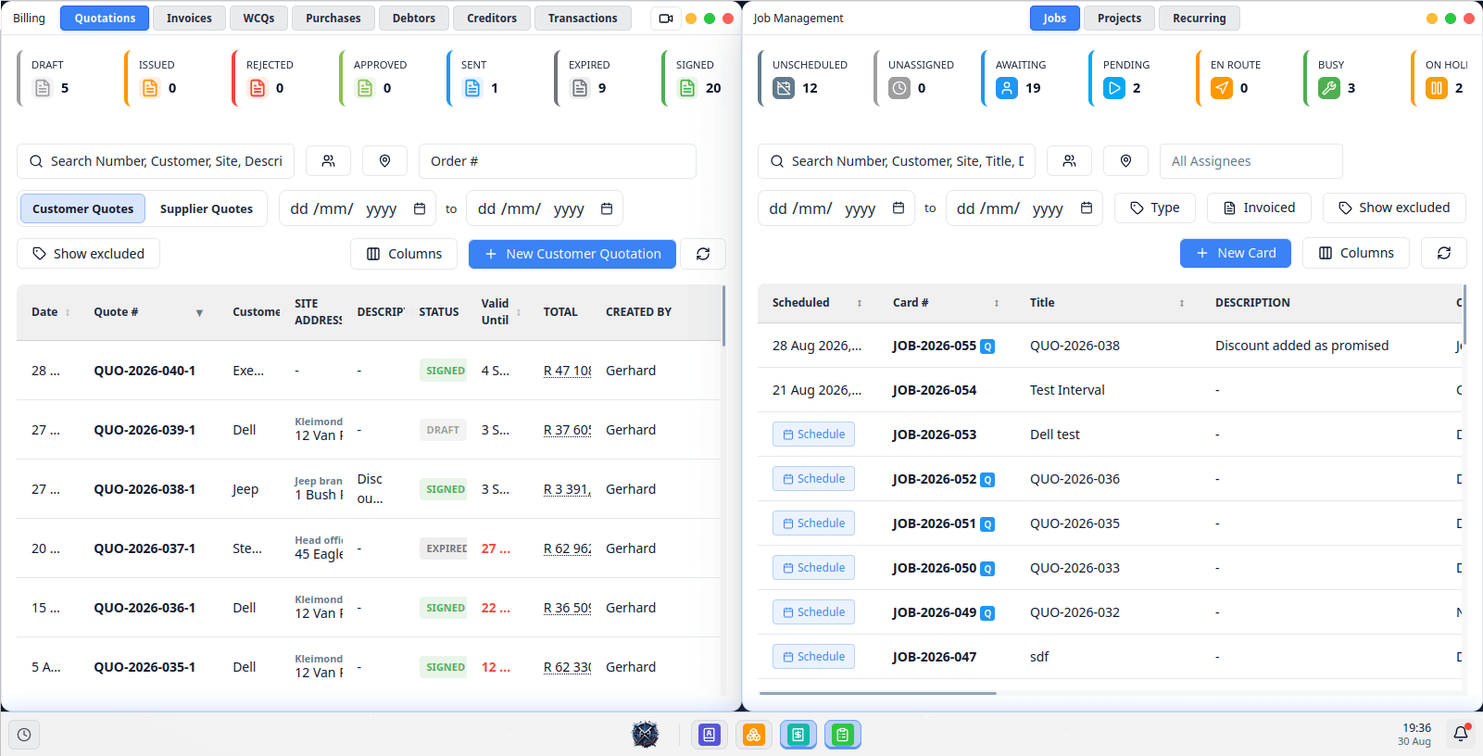Open the Billing start date calendar picker
The width and height of the screenshot is (1483, 756).
pos(420,208)
